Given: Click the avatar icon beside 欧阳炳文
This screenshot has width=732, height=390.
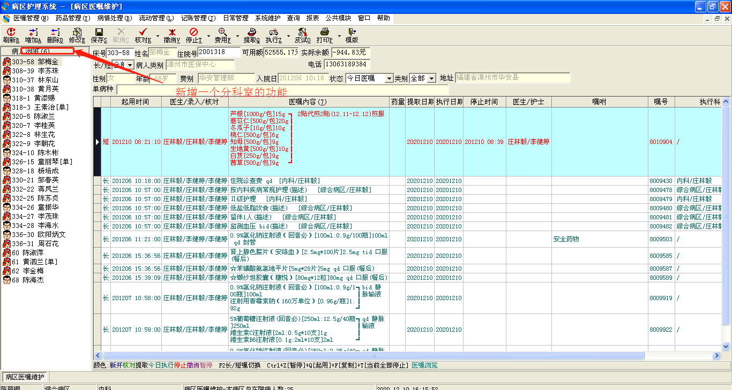Looking at the screenshot, I should [x=6, y=235].
